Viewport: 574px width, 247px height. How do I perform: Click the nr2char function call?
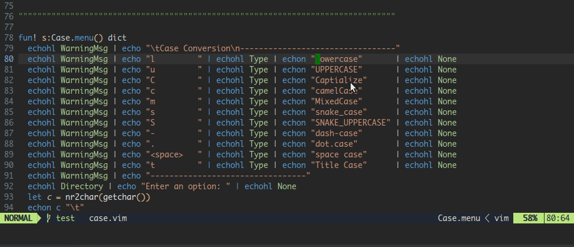coord(84,197)
